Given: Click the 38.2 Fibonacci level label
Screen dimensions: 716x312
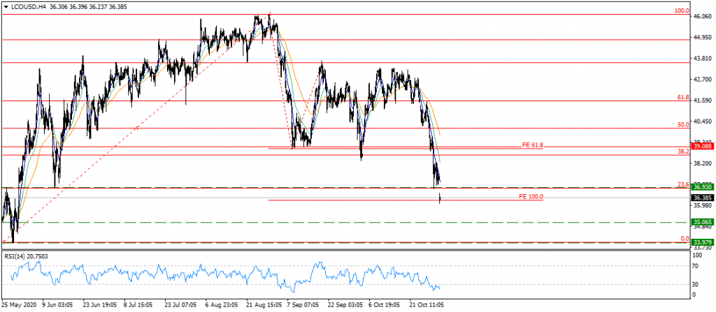Looking at the screenshot, I should (683, 151).
